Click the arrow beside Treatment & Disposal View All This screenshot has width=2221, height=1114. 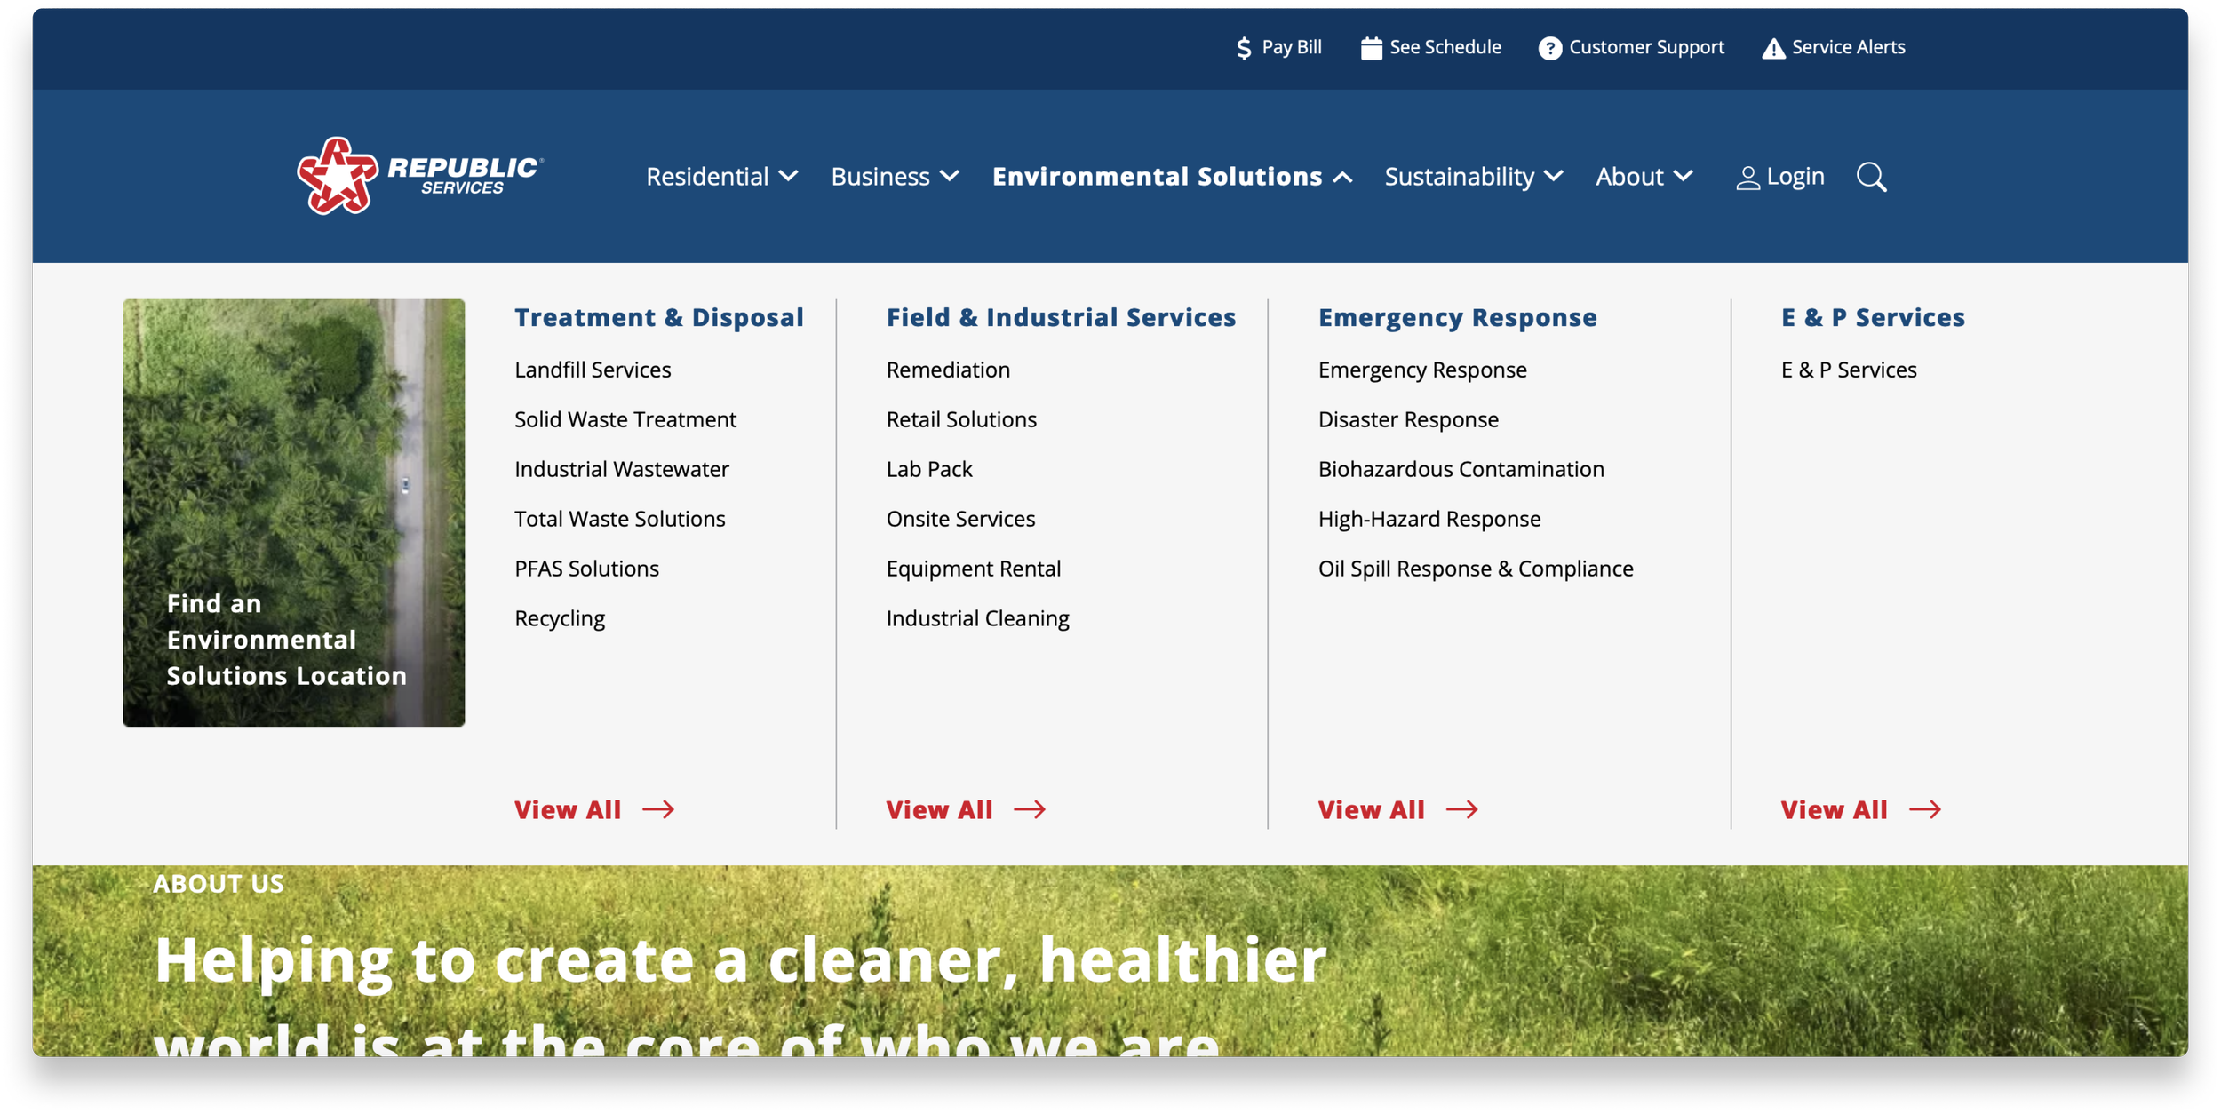pyautogui.click(x=658, y=809)
